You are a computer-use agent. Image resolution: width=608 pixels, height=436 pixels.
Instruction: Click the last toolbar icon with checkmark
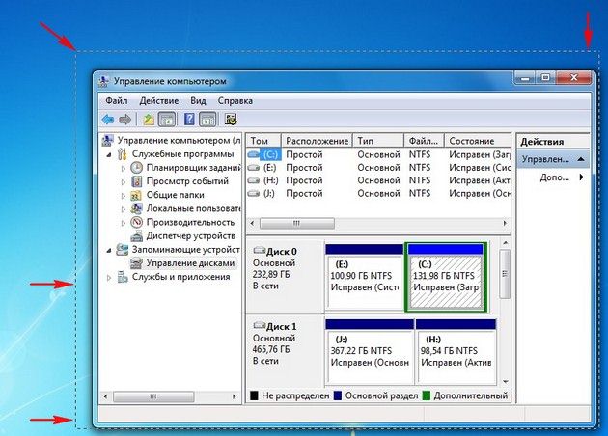tap(231, 120)
